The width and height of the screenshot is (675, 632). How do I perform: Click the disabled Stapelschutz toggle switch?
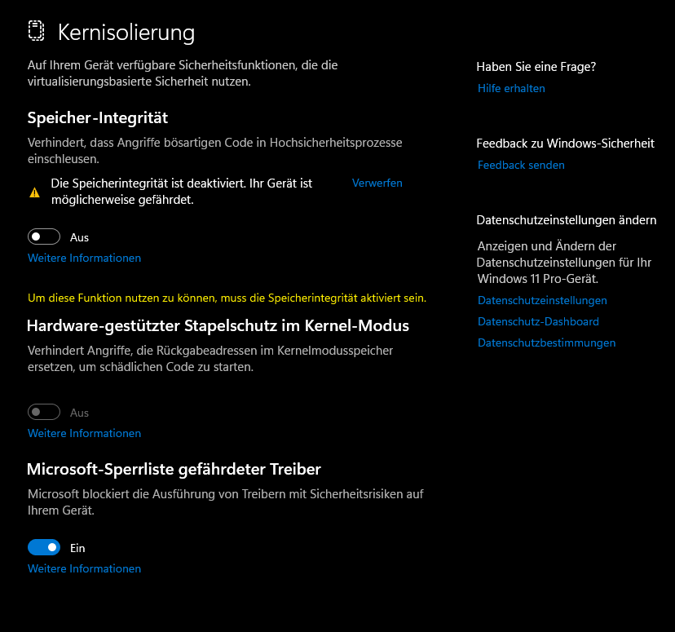44,412
